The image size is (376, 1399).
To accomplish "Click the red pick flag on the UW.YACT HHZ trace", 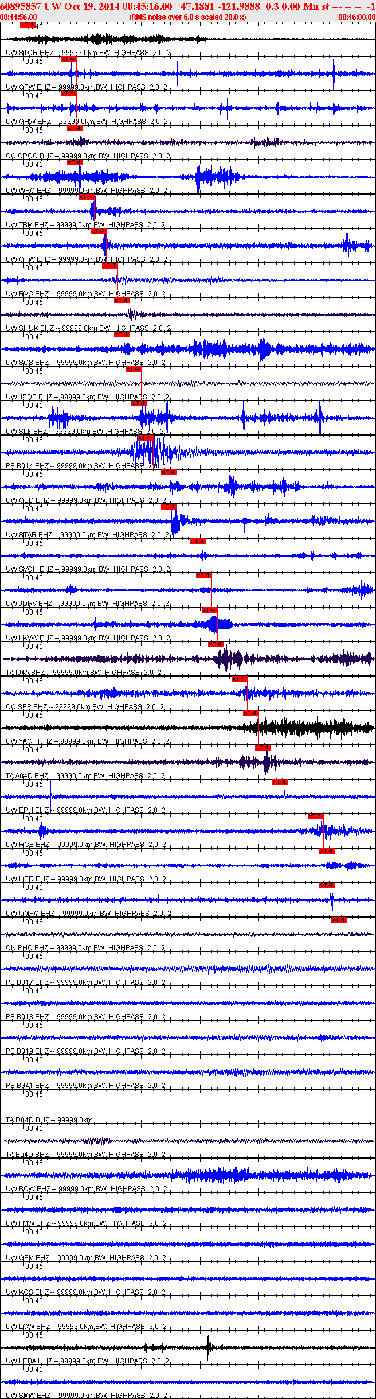I will click(x=251, y=713).
